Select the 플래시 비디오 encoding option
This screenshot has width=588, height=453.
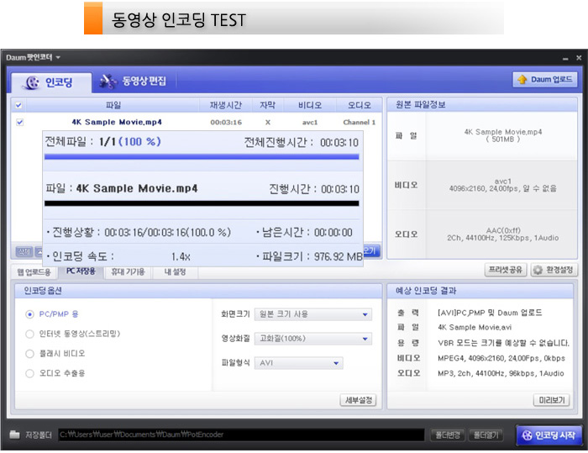click(30, 354)
